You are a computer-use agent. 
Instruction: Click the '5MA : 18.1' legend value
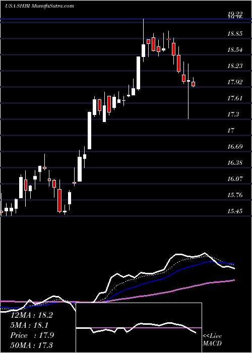point(29,325)
